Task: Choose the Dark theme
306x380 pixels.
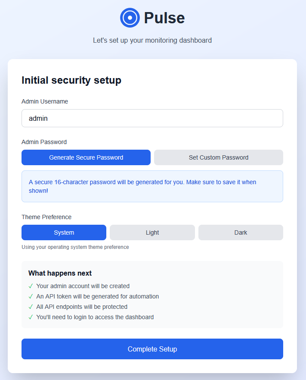Action: tap(241, 232)
